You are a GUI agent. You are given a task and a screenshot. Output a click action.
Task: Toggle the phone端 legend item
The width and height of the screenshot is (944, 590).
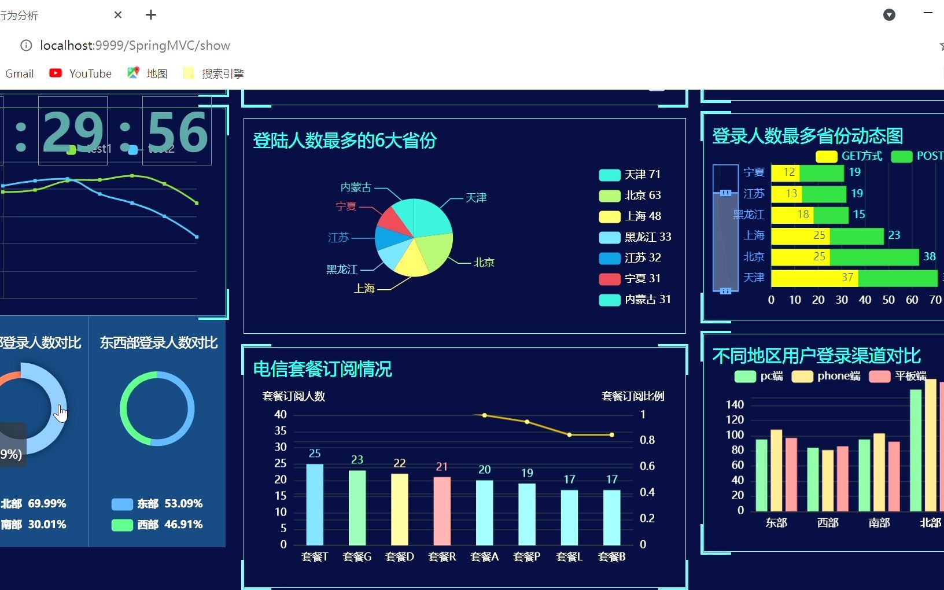click(x=825, y=377)
